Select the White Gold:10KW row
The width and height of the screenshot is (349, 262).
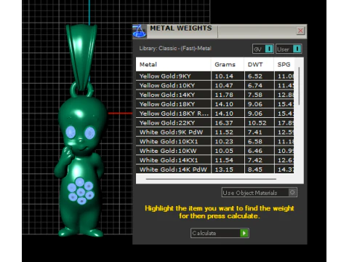pyautogui.click(x=215, y=151)
